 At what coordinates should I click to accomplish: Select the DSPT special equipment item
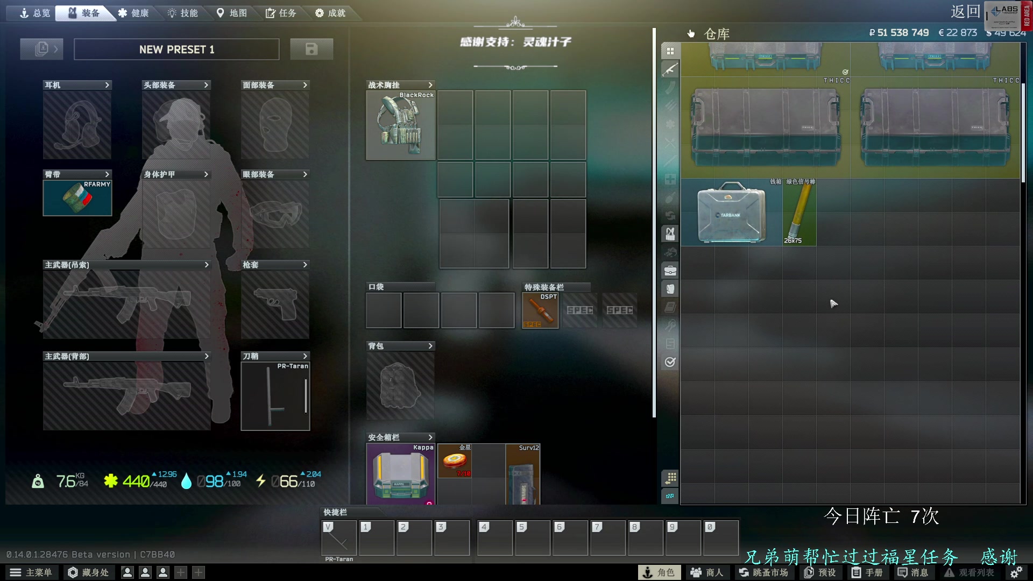540,310
